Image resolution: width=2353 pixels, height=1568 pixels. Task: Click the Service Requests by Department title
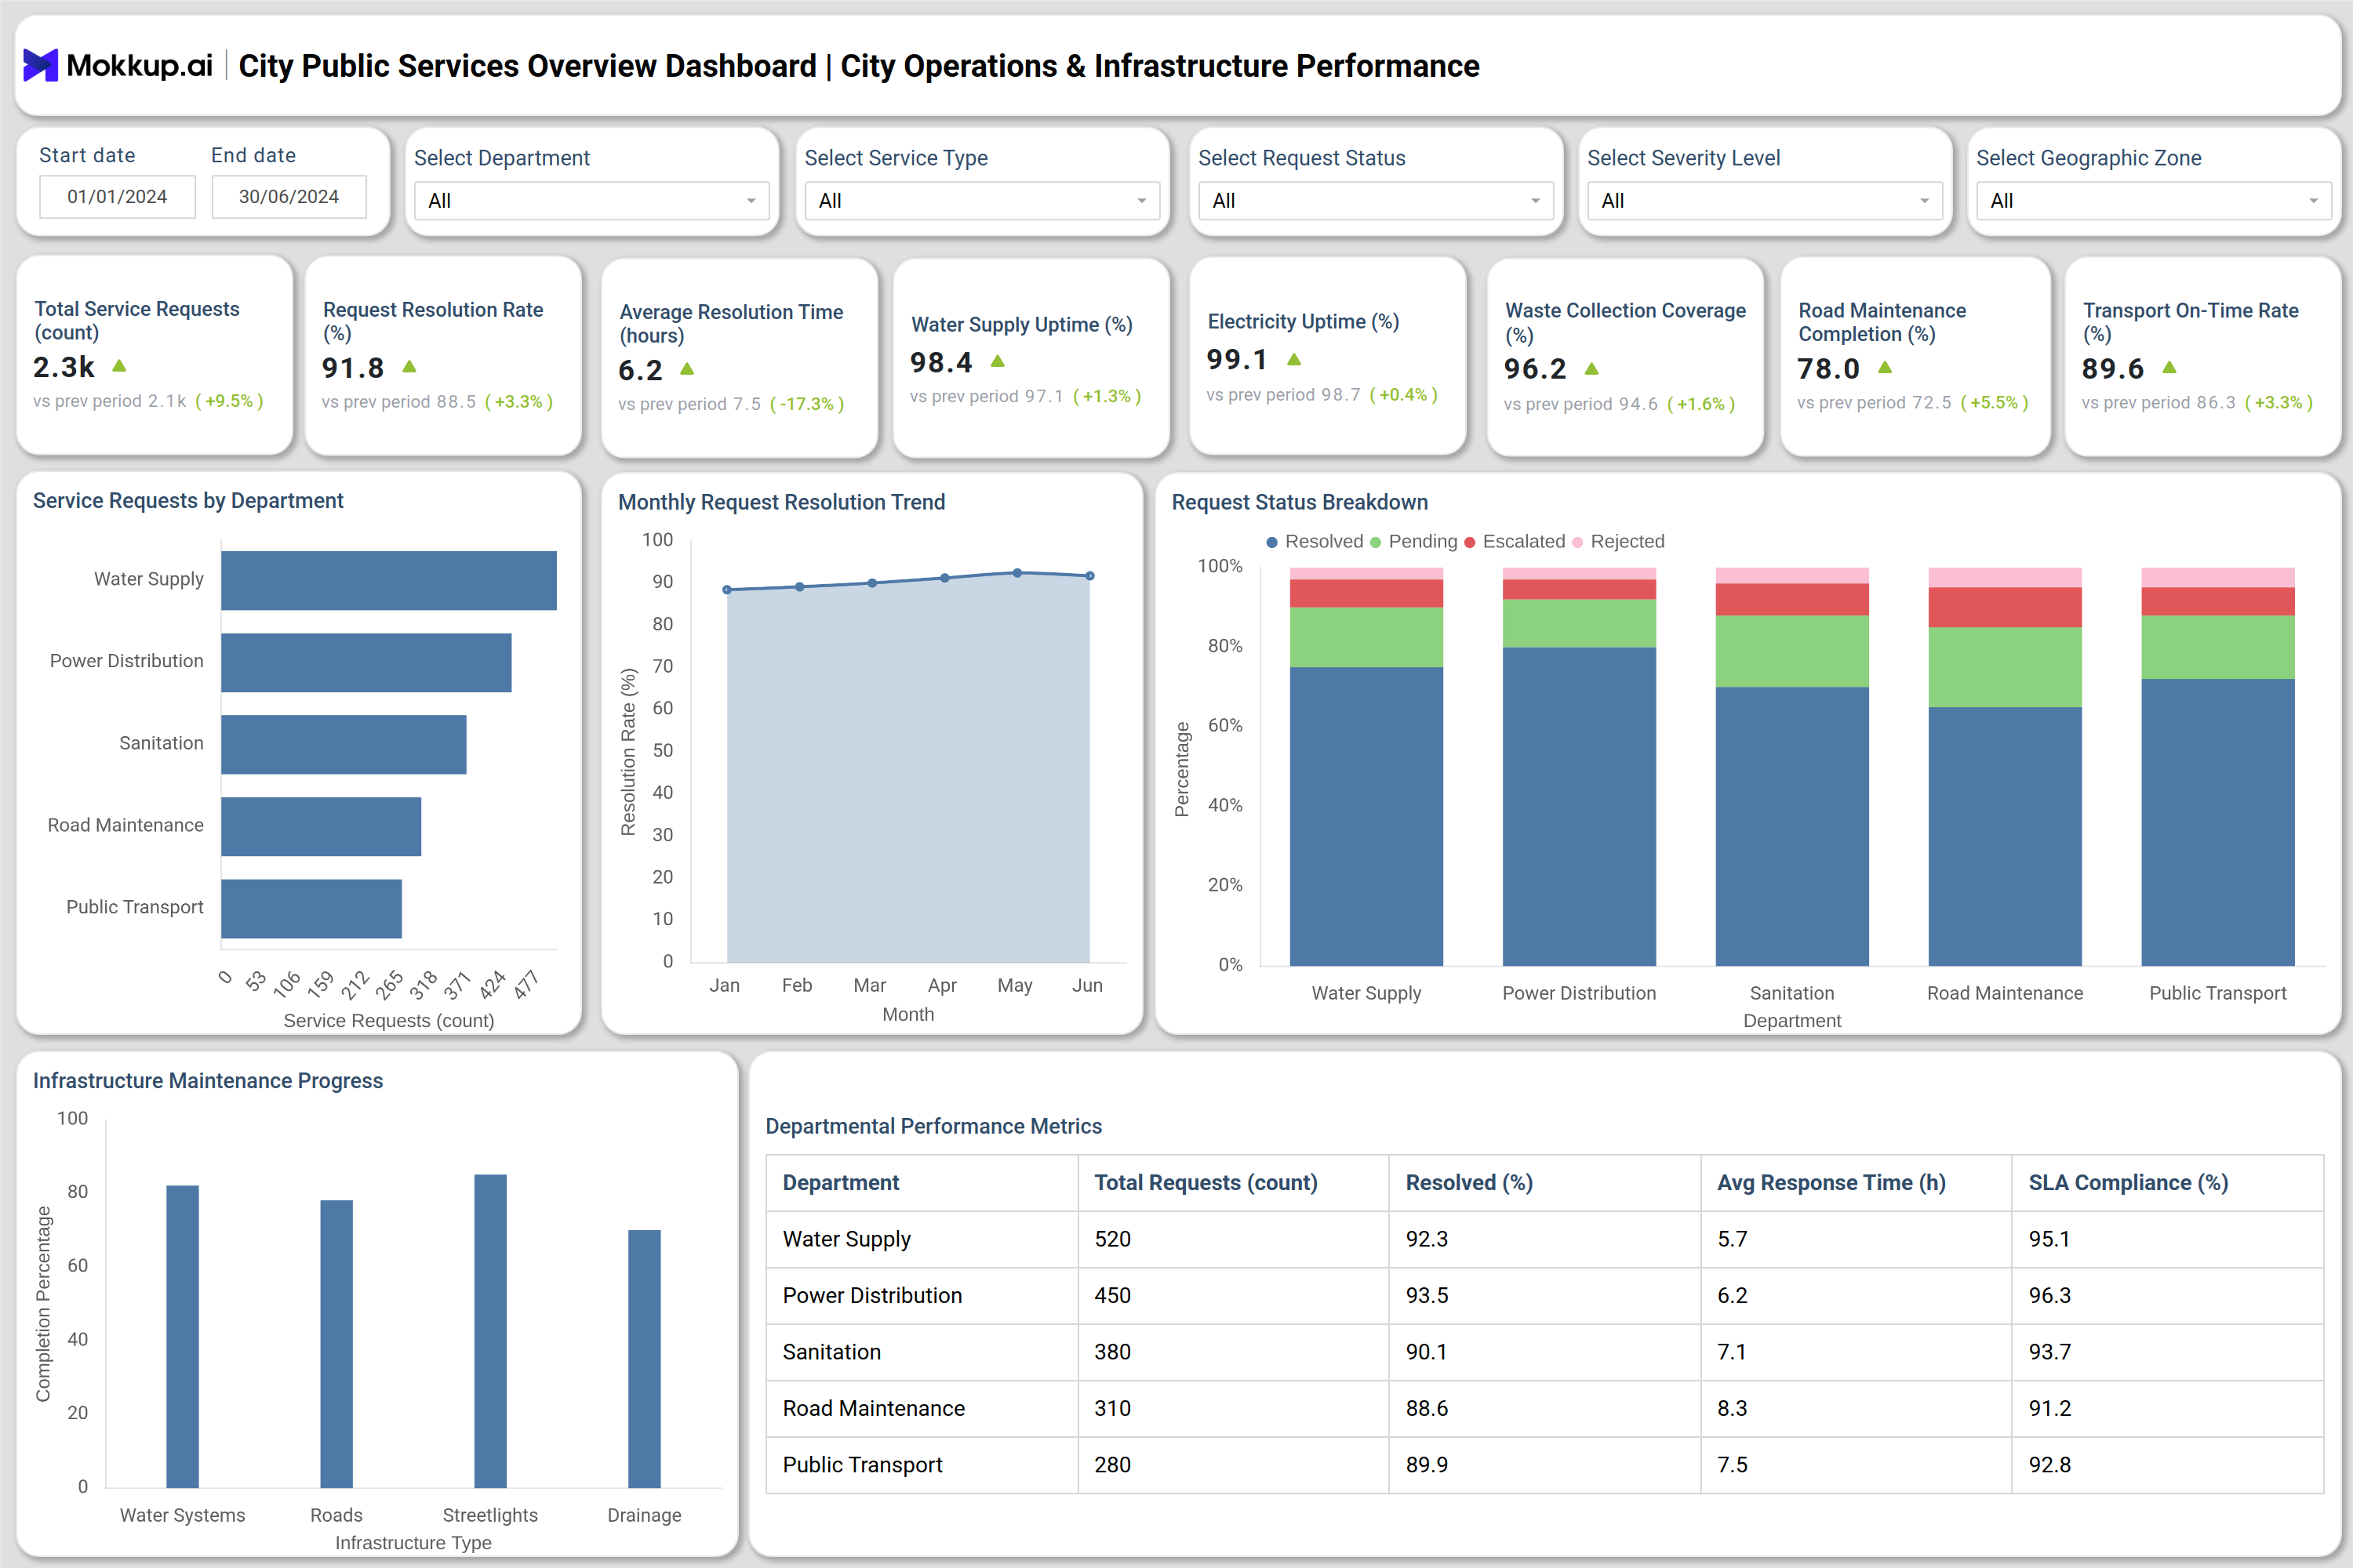pyautogui.click(x=188, y=501)
